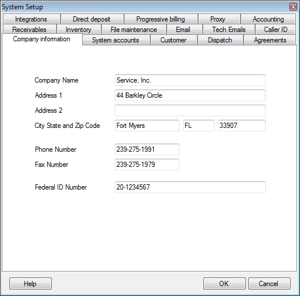The image size is (300, 296).
Task: Click the Company Name field
Action: click(190, 80)
